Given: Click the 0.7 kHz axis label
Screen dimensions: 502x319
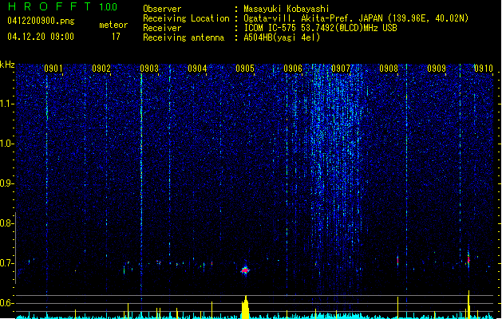Looking at the screenshot, I should coord(7,263).
